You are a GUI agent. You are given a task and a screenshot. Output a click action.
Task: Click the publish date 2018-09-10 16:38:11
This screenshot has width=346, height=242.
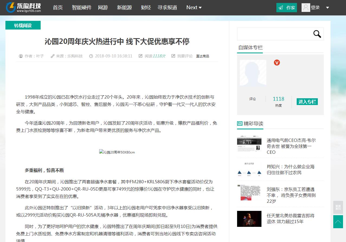pos(114,56)
